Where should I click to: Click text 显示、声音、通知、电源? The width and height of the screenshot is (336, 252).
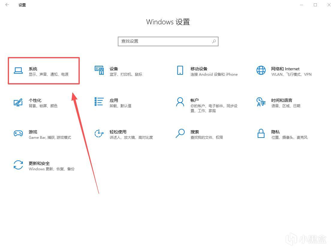pos(49,74)
